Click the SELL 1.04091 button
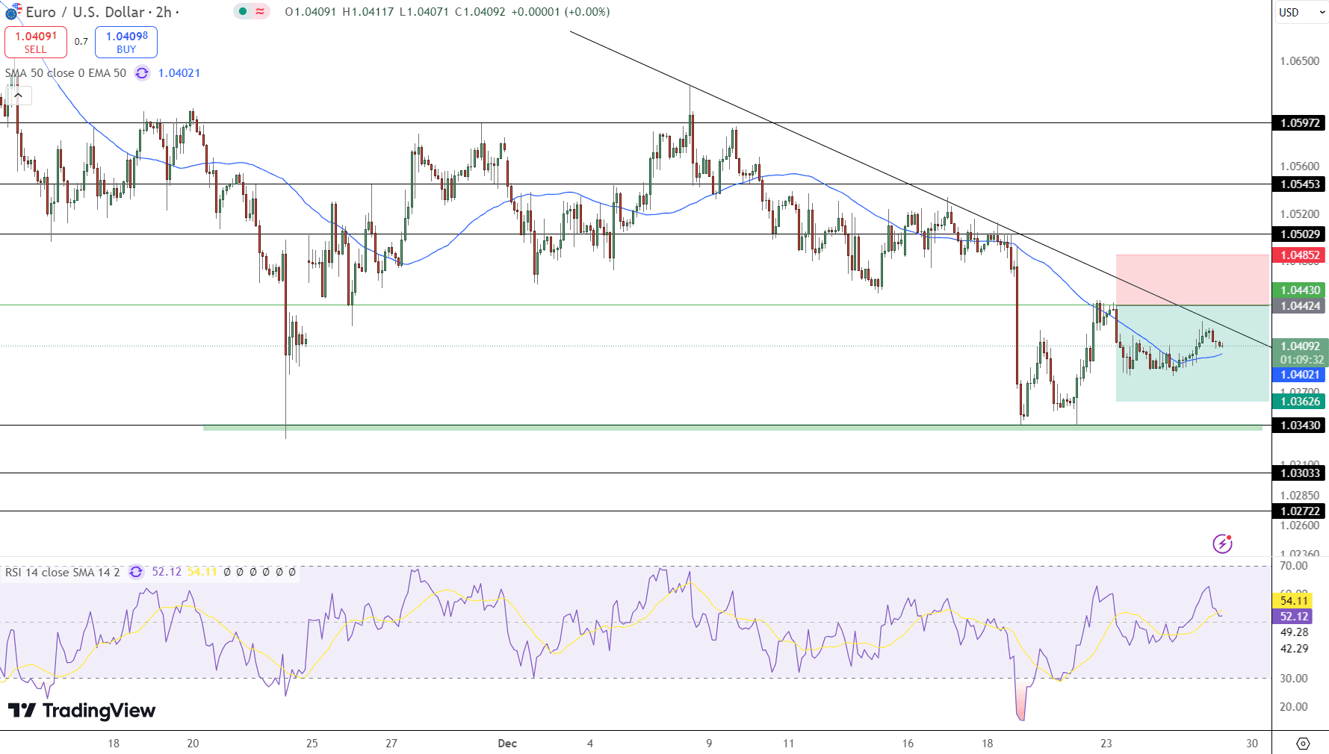The height and width of the screenshot is (754, 1329). (x=36, y=42)
